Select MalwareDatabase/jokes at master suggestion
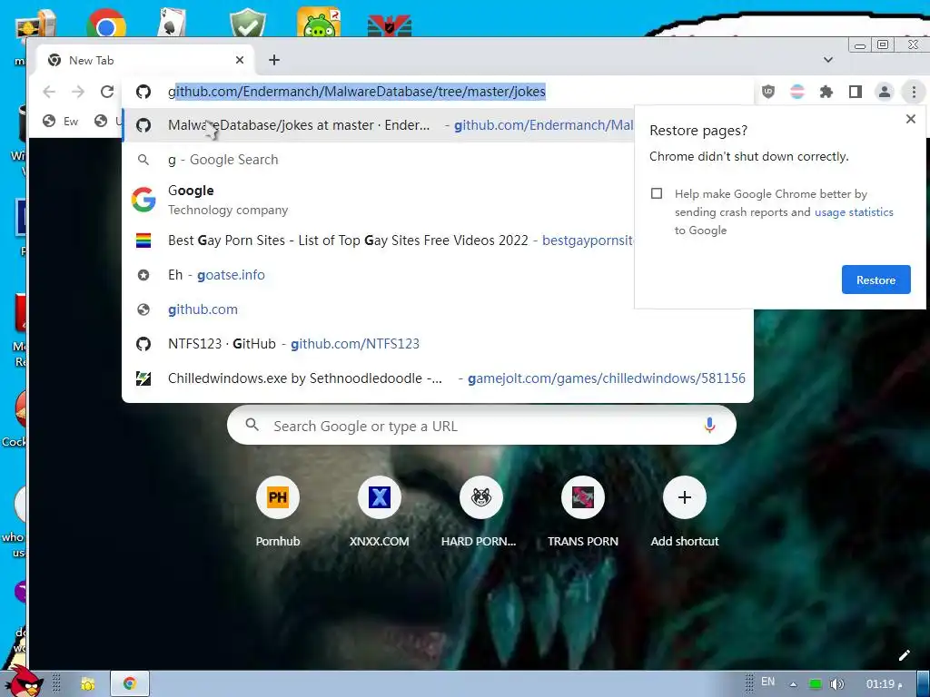Viewport: 930px width, 697px height. click(x=379, y=125)
